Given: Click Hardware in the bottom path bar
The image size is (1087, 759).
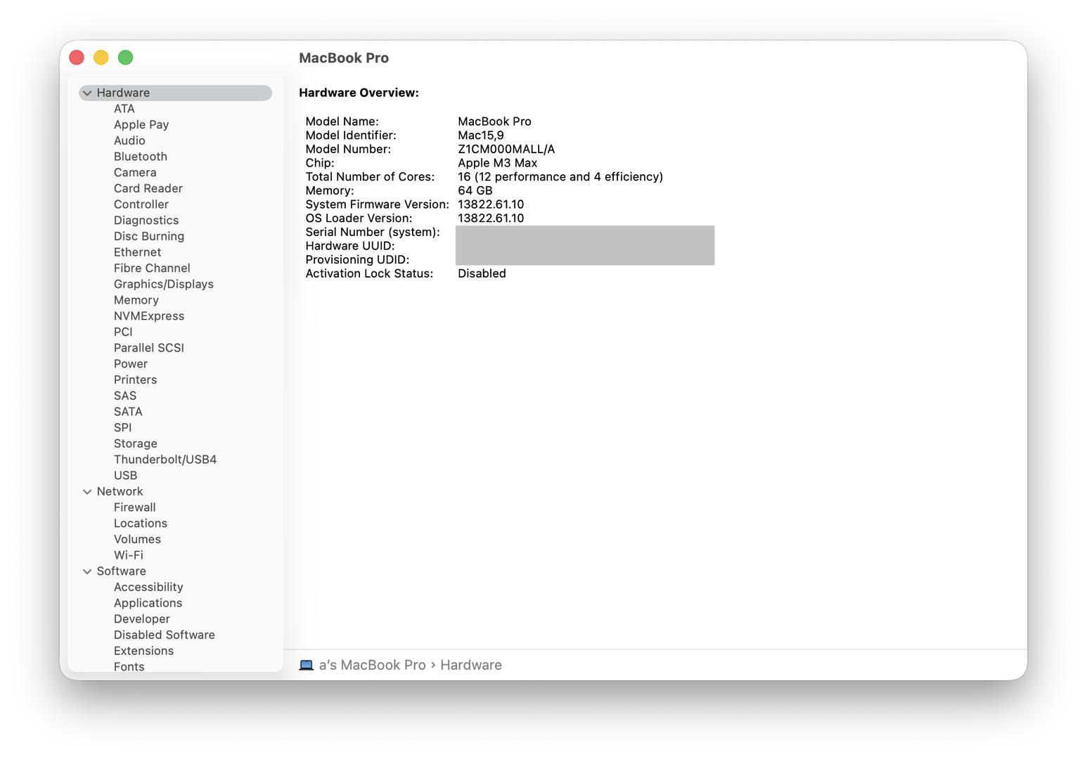Looking at the screenshot, I should [470, 665].
